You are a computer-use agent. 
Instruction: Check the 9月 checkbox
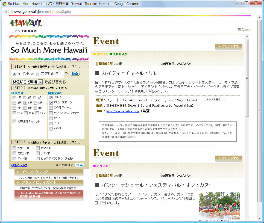(35, 108)
